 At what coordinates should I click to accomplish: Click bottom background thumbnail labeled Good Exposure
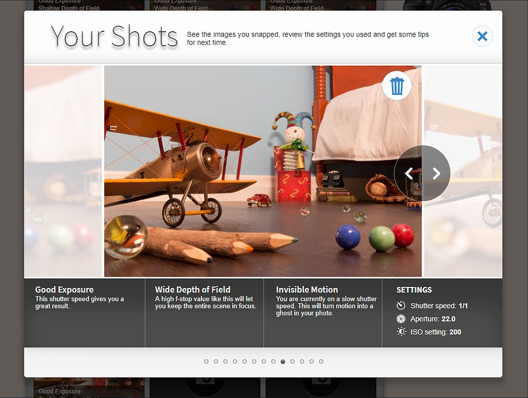tap(89, 388)
